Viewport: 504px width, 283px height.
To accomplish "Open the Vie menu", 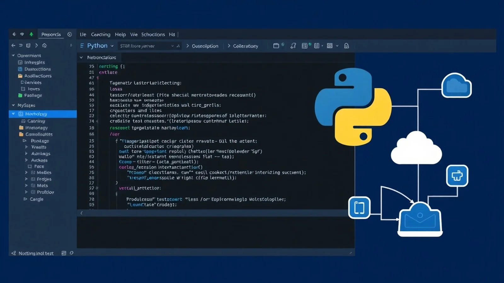I will coord(134,34).
